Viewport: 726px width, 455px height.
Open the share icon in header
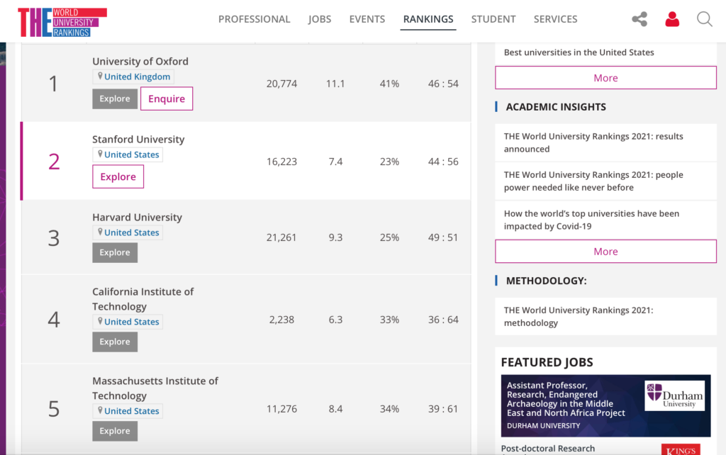pos(640,19)
